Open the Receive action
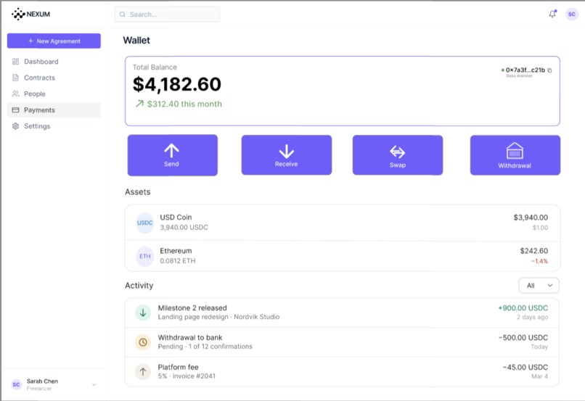The image size is (585, 401). 286,155
